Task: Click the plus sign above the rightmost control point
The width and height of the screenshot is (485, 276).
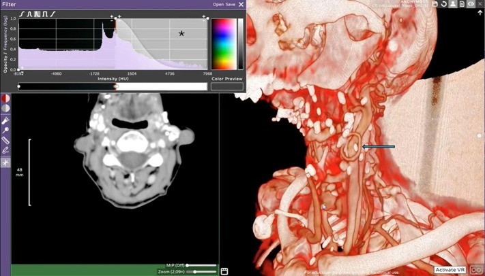Action: [x=204, y=16]
